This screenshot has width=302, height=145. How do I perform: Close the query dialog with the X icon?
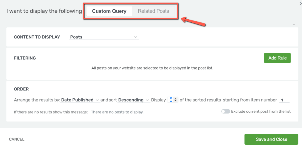pyautogui.click(x=301, y=3)
